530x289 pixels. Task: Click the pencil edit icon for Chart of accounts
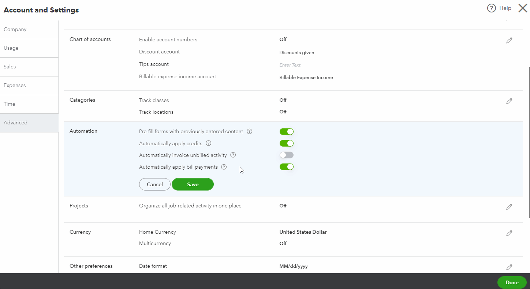pyautogui.click(x=509, y=41)
